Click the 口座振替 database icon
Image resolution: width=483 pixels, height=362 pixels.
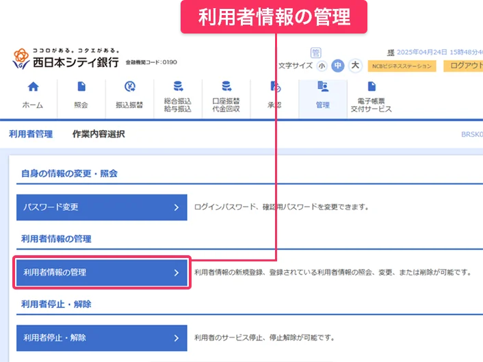click(x=226, y=86)
